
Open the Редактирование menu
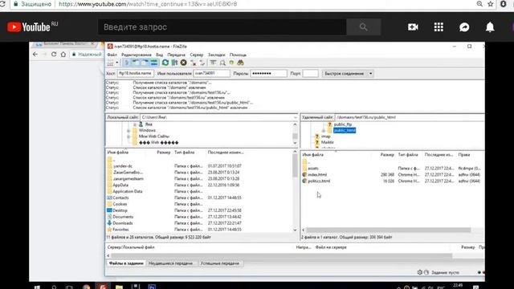click(137, 55)
